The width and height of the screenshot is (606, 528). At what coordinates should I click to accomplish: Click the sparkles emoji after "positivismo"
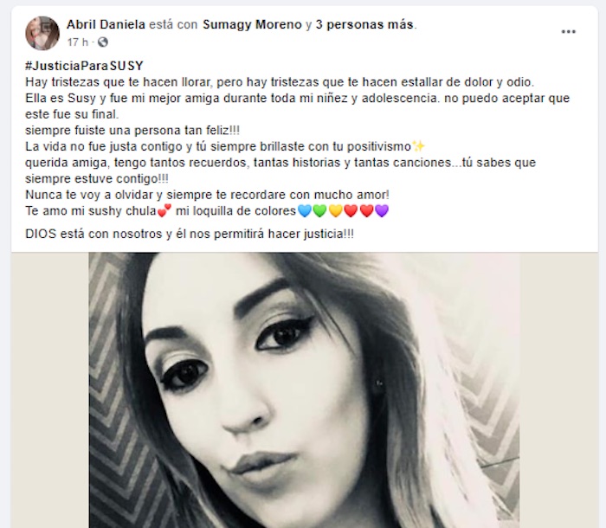418,146
